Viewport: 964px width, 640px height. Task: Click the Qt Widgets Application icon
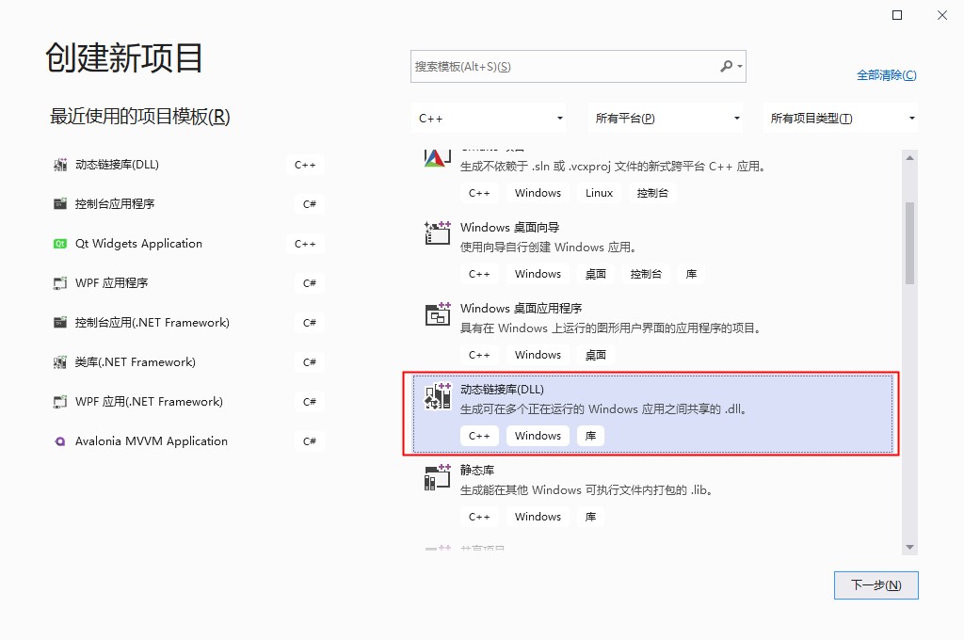point(60,244)
